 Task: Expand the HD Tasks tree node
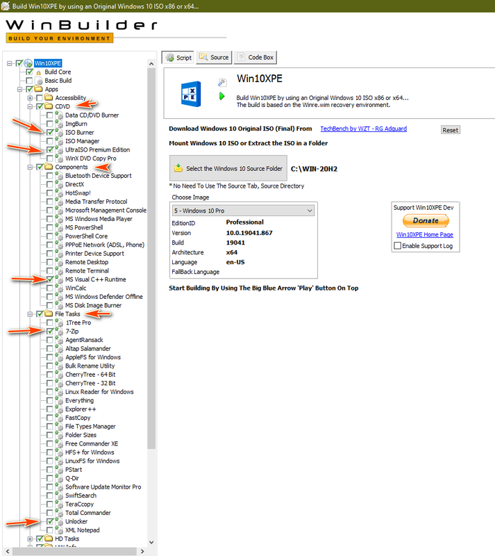click(30, 539)
